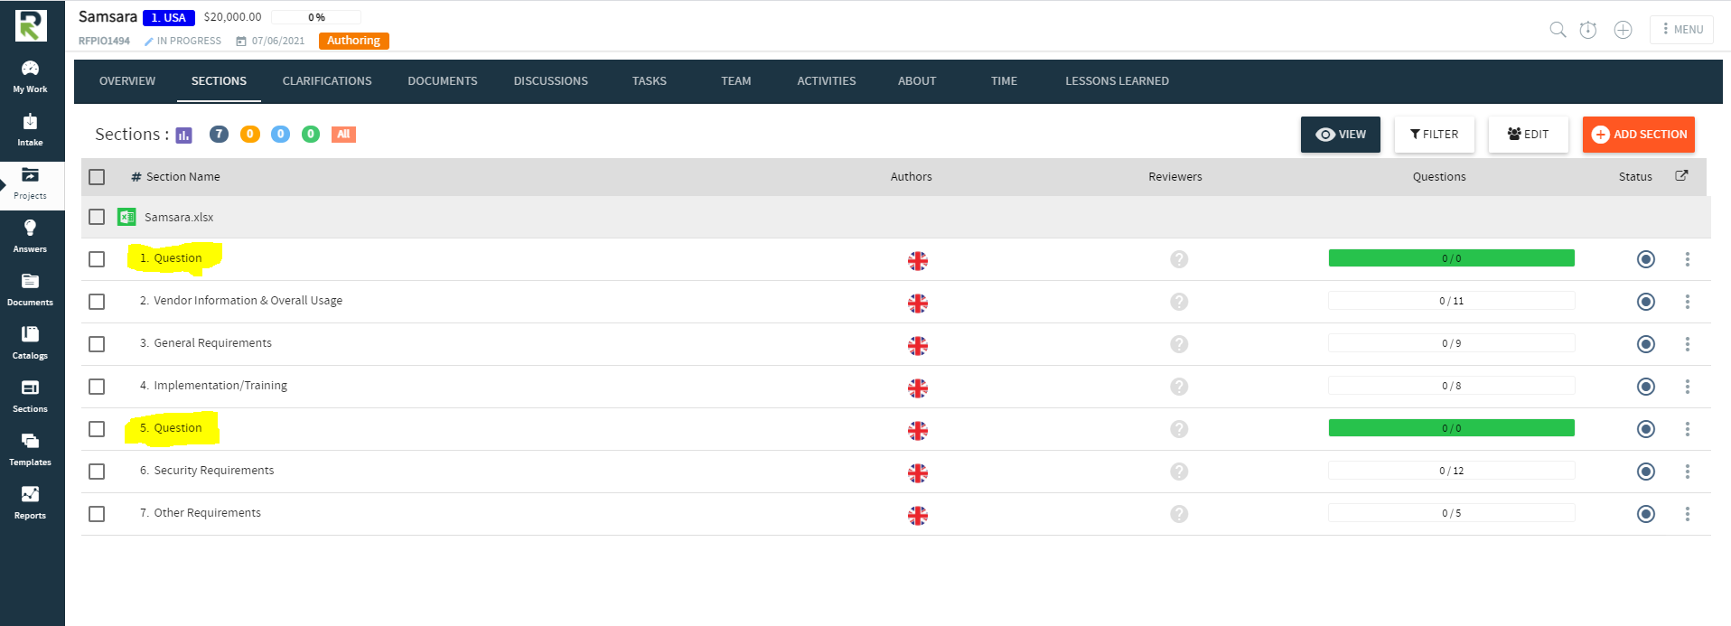Click the 0/11 progress bar for Vendor Information
Screen dimensions: 1731x626
1452,301
